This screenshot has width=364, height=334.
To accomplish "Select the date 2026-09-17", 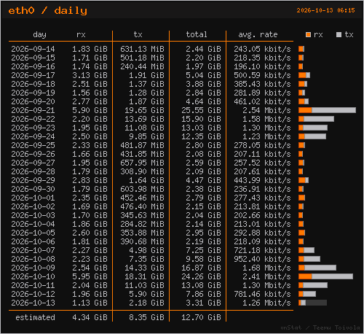I will click(33, 75).
